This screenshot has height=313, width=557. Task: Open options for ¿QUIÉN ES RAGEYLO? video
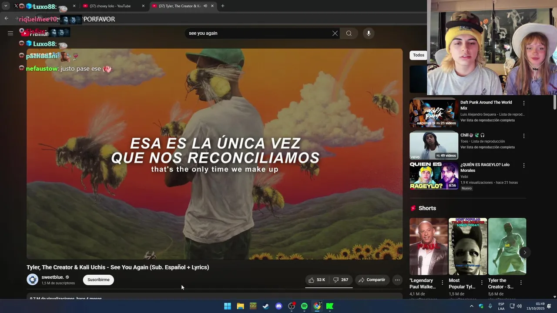pyautogui.click(x=524, y=166)
